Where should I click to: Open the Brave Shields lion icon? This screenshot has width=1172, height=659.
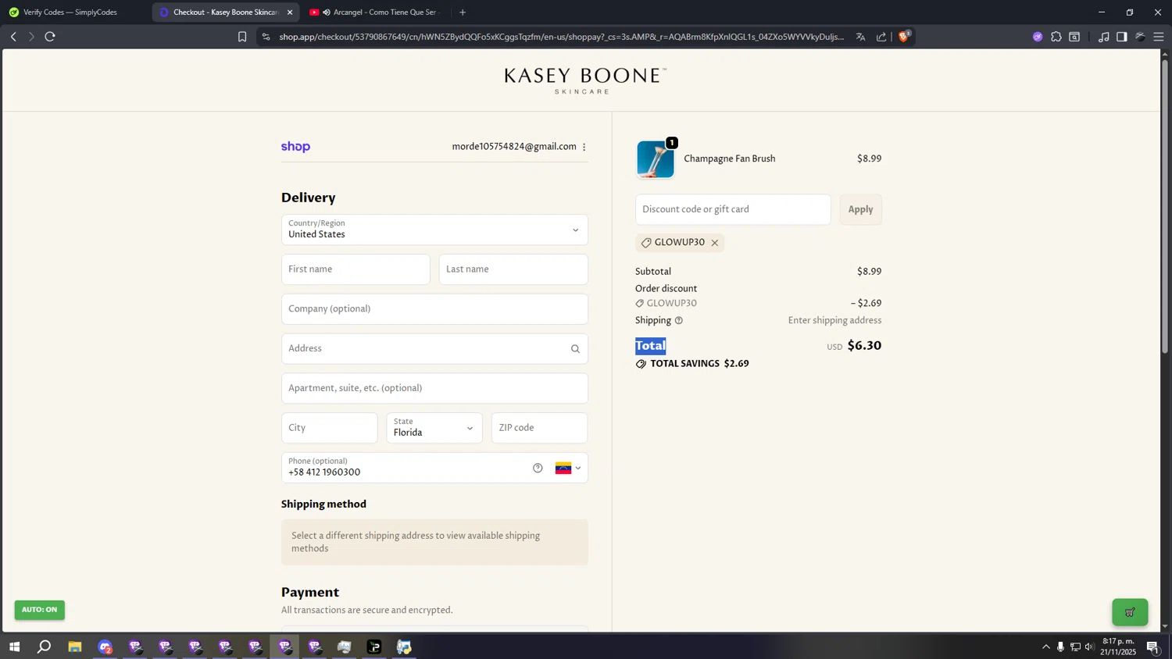pos(904,36)
